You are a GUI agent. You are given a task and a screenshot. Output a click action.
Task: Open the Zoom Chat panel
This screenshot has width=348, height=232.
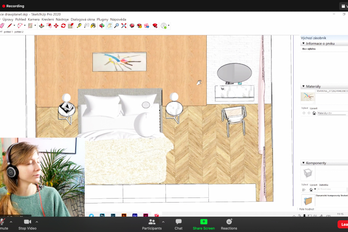(179, 224)
